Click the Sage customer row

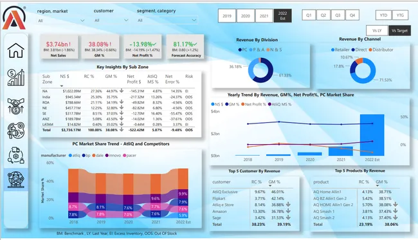click(x=251, y=217)
